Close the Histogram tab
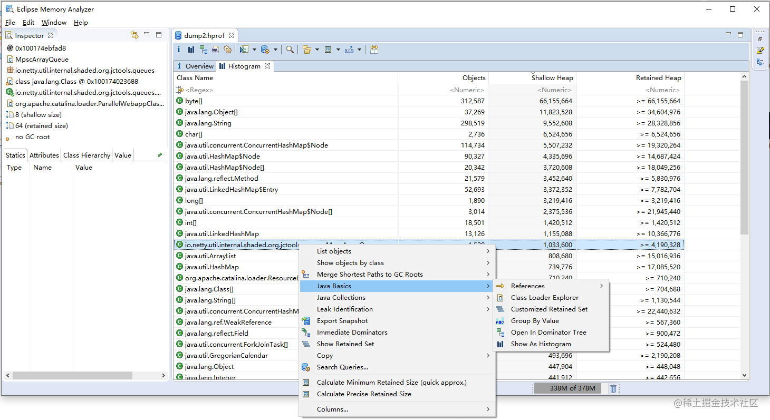 pos(267,66)
